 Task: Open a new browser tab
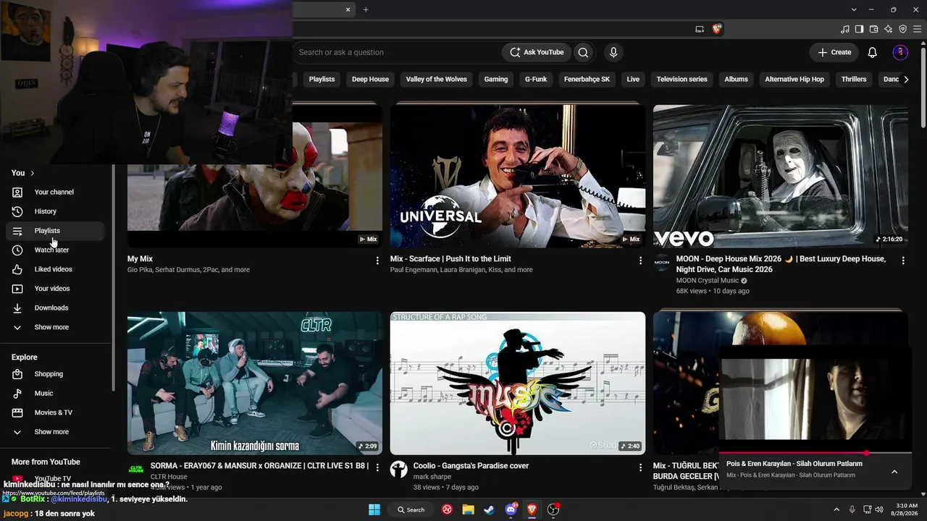(366, 9)
